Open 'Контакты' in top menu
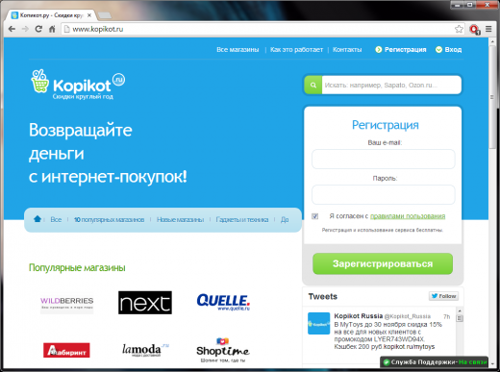Viewport: 500px width, 372px height. [x=347, y=50]
